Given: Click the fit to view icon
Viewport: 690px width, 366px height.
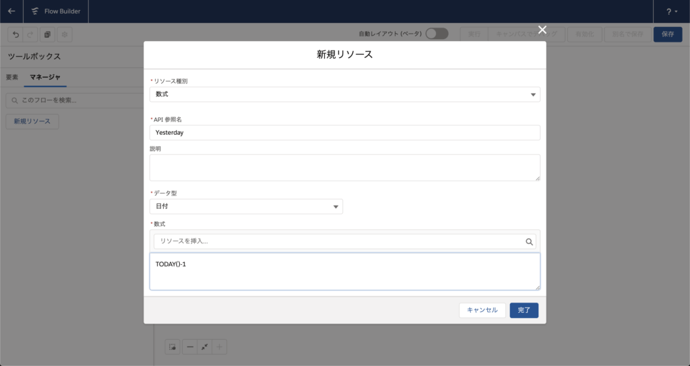Looking at the screenshot, I should pos(205,347).
